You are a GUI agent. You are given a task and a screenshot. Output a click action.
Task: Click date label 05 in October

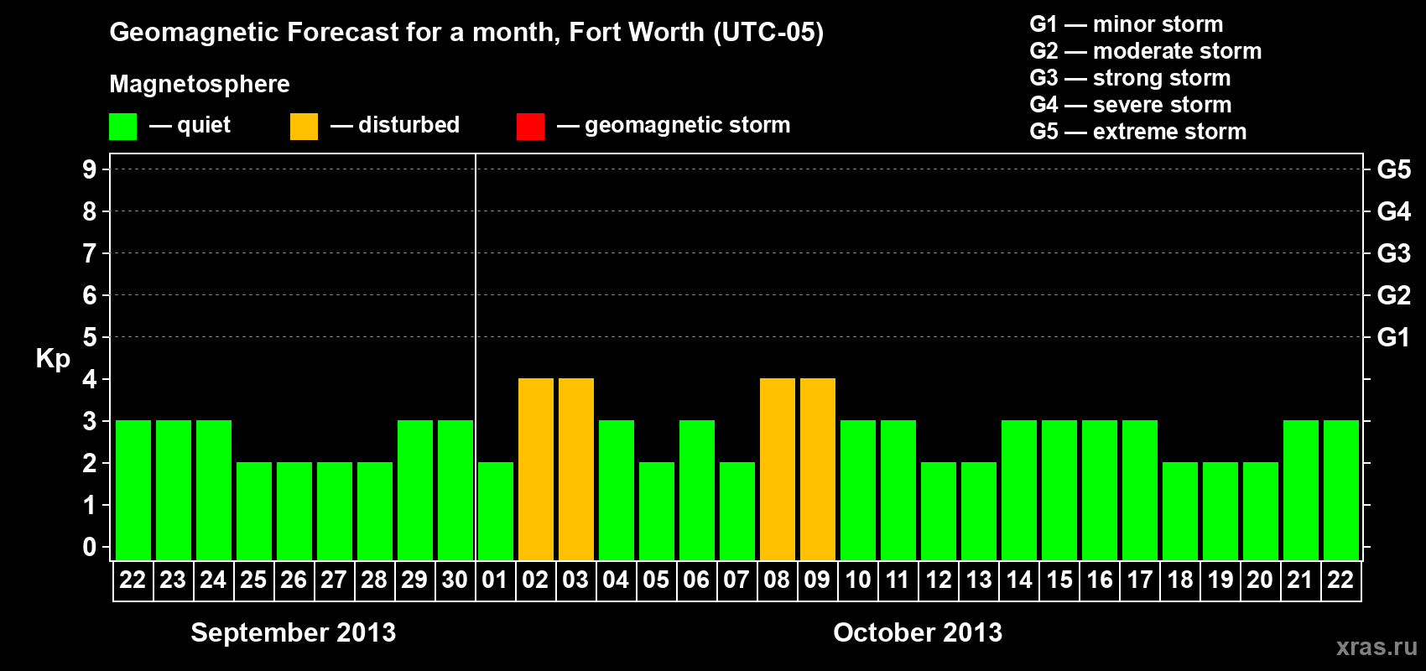click(x=656, y=580)
